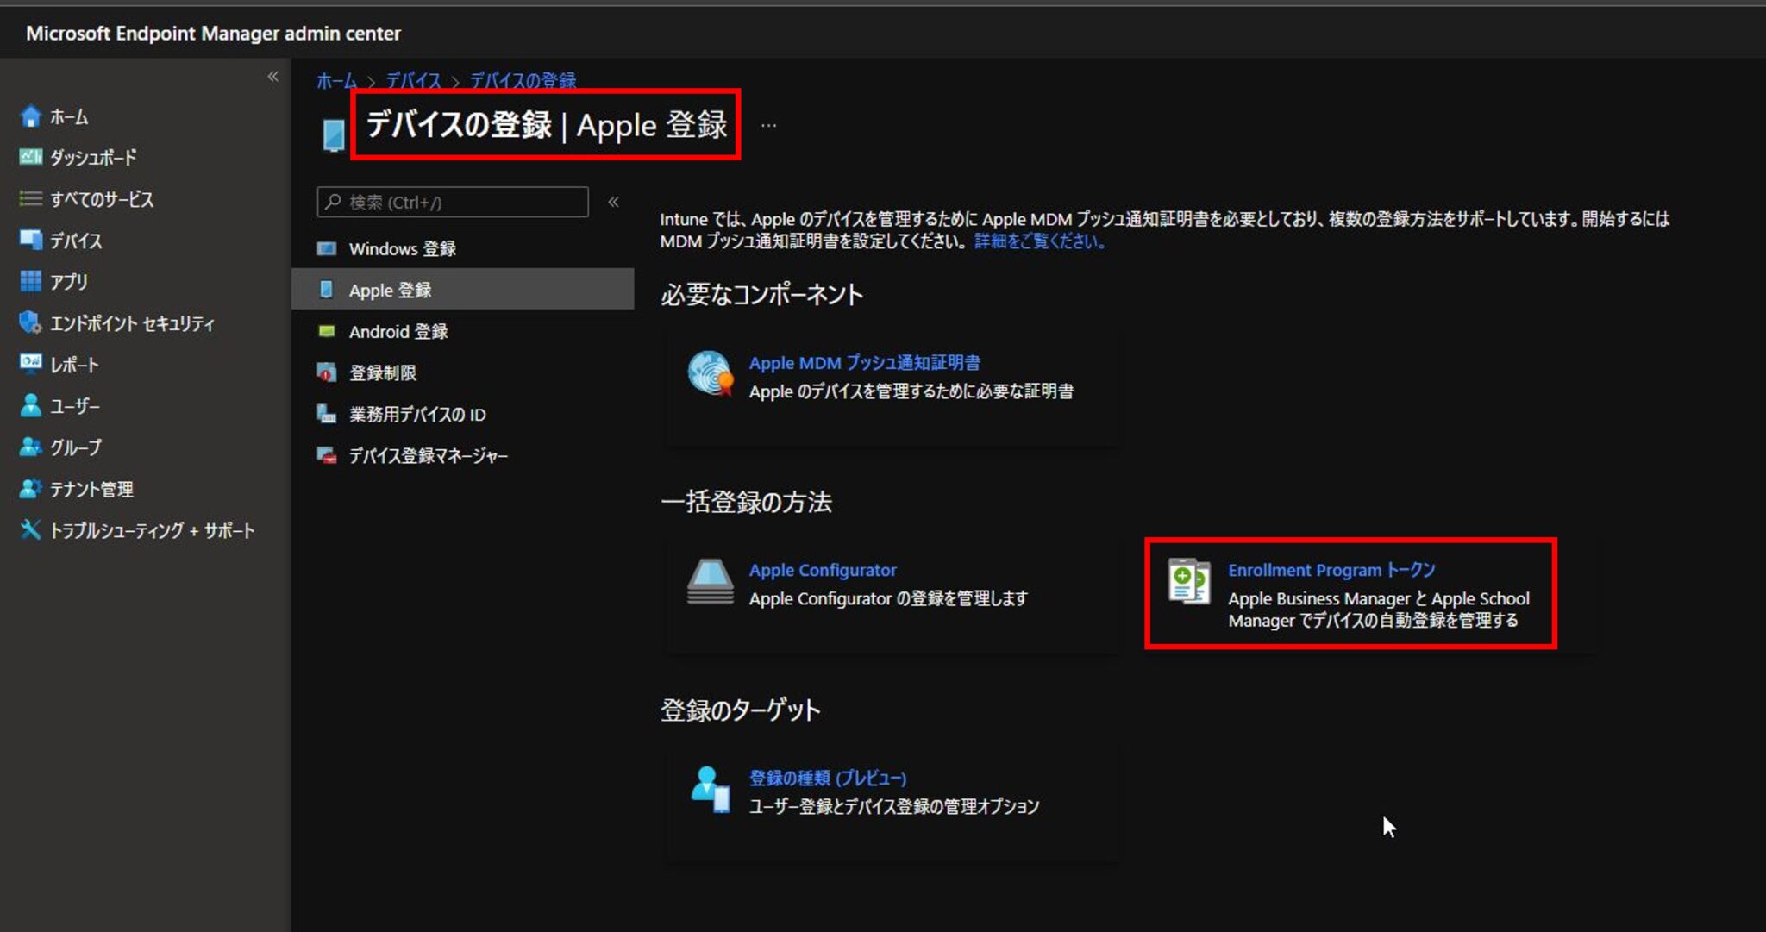Viewport: 1766px width, 932px height.
Task: Click the device icon beside the page title
Action: (334, 135)
